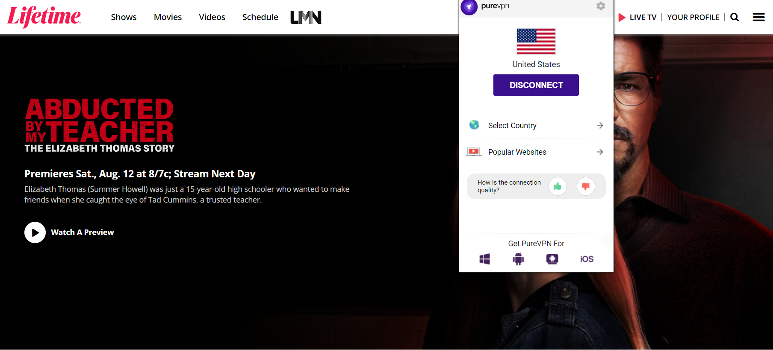
Task: Go to the Schedule page
Action: 260,17
